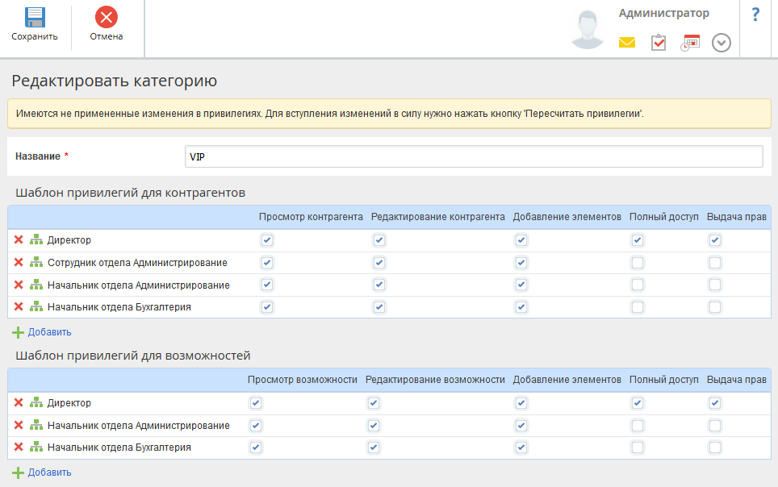The image size is (778, 487).
Task: Uncheck Просмотр возможности for Директор
Action: pyautogui.click(x=256, y=402)
